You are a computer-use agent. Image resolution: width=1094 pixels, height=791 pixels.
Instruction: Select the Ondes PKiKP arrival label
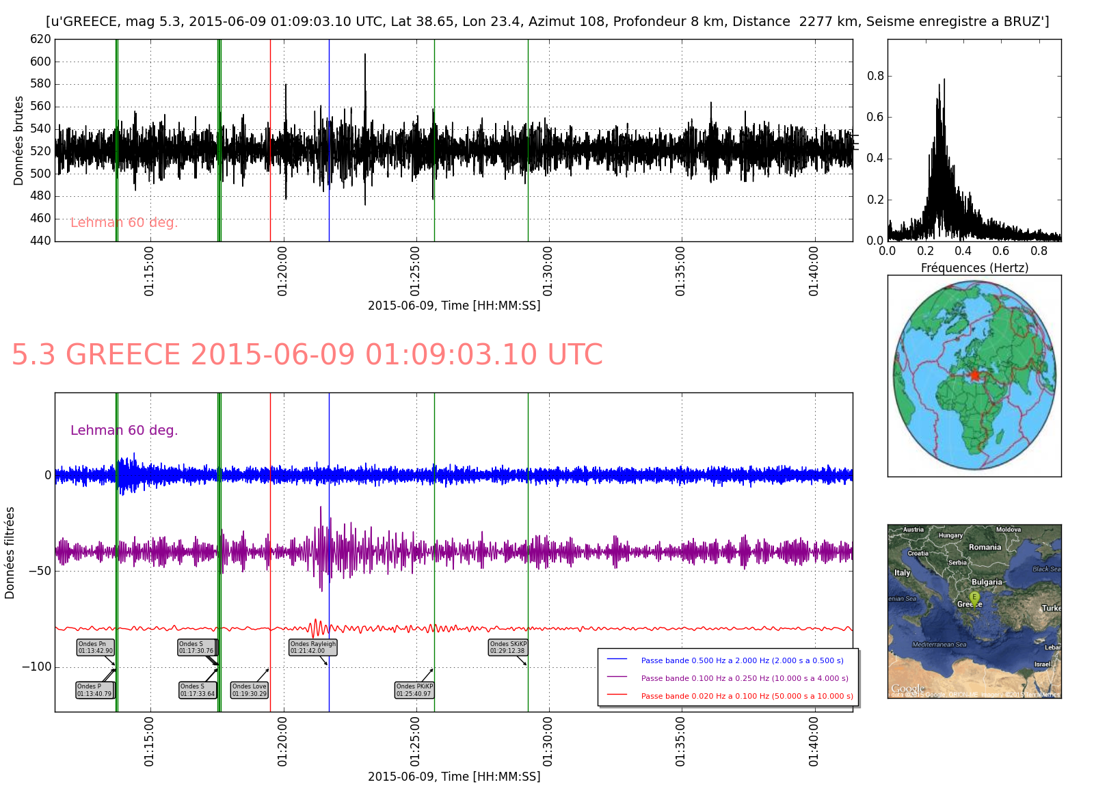pos(414,690)
